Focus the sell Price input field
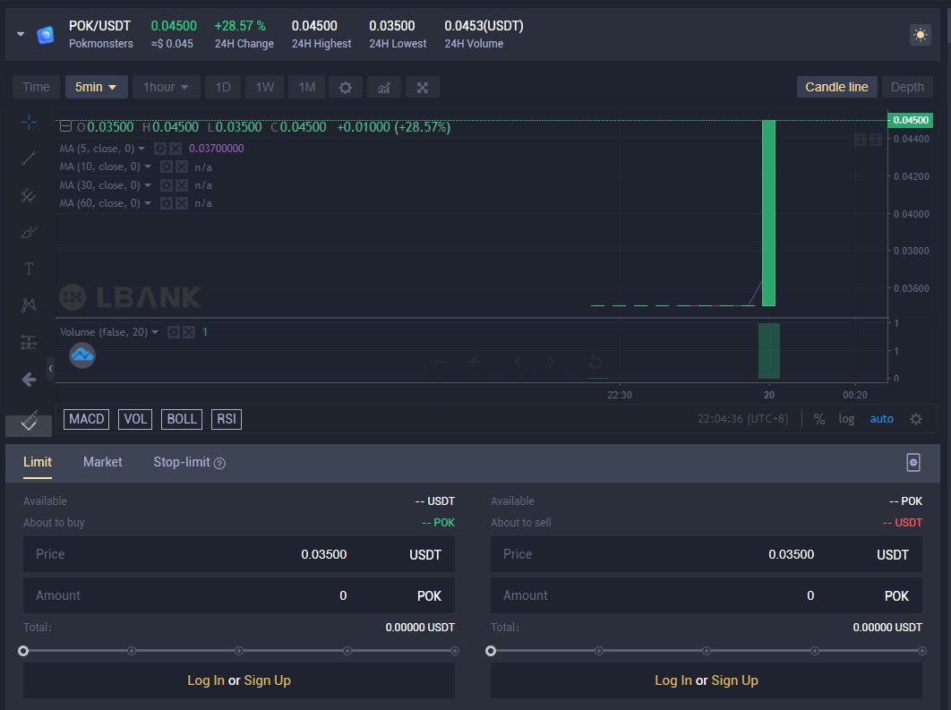Image resolution: width=951 pixels, height=710 pixels. 706,554
